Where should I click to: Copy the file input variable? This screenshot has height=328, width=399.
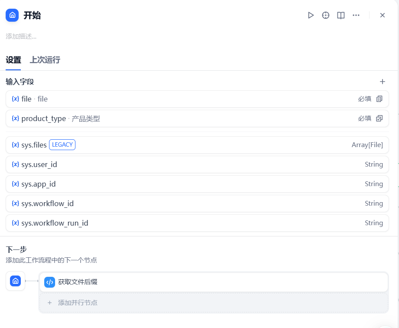pyautogui.click(x=379, y=99)
